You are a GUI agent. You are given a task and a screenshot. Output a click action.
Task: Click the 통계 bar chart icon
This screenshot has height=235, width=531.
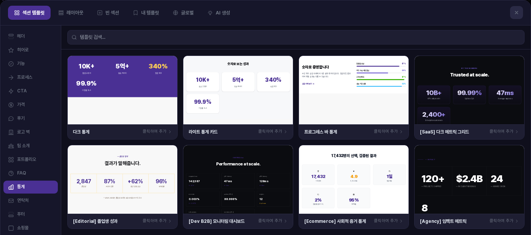(11, 187)
